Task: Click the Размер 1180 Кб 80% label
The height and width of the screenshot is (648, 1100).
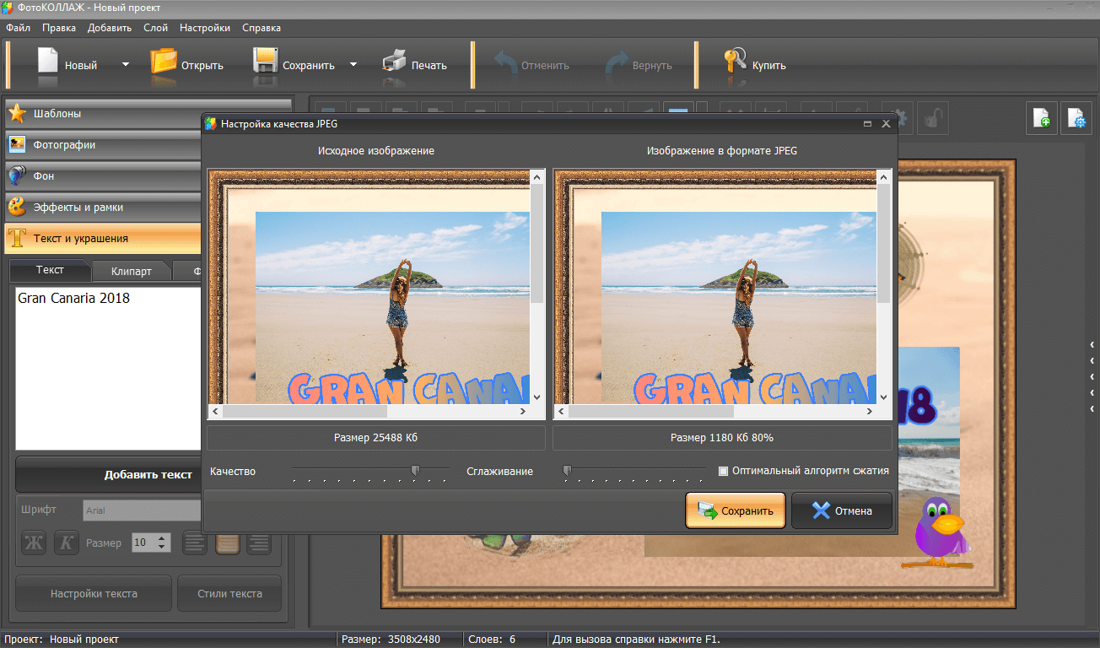Action: [722, 438]
